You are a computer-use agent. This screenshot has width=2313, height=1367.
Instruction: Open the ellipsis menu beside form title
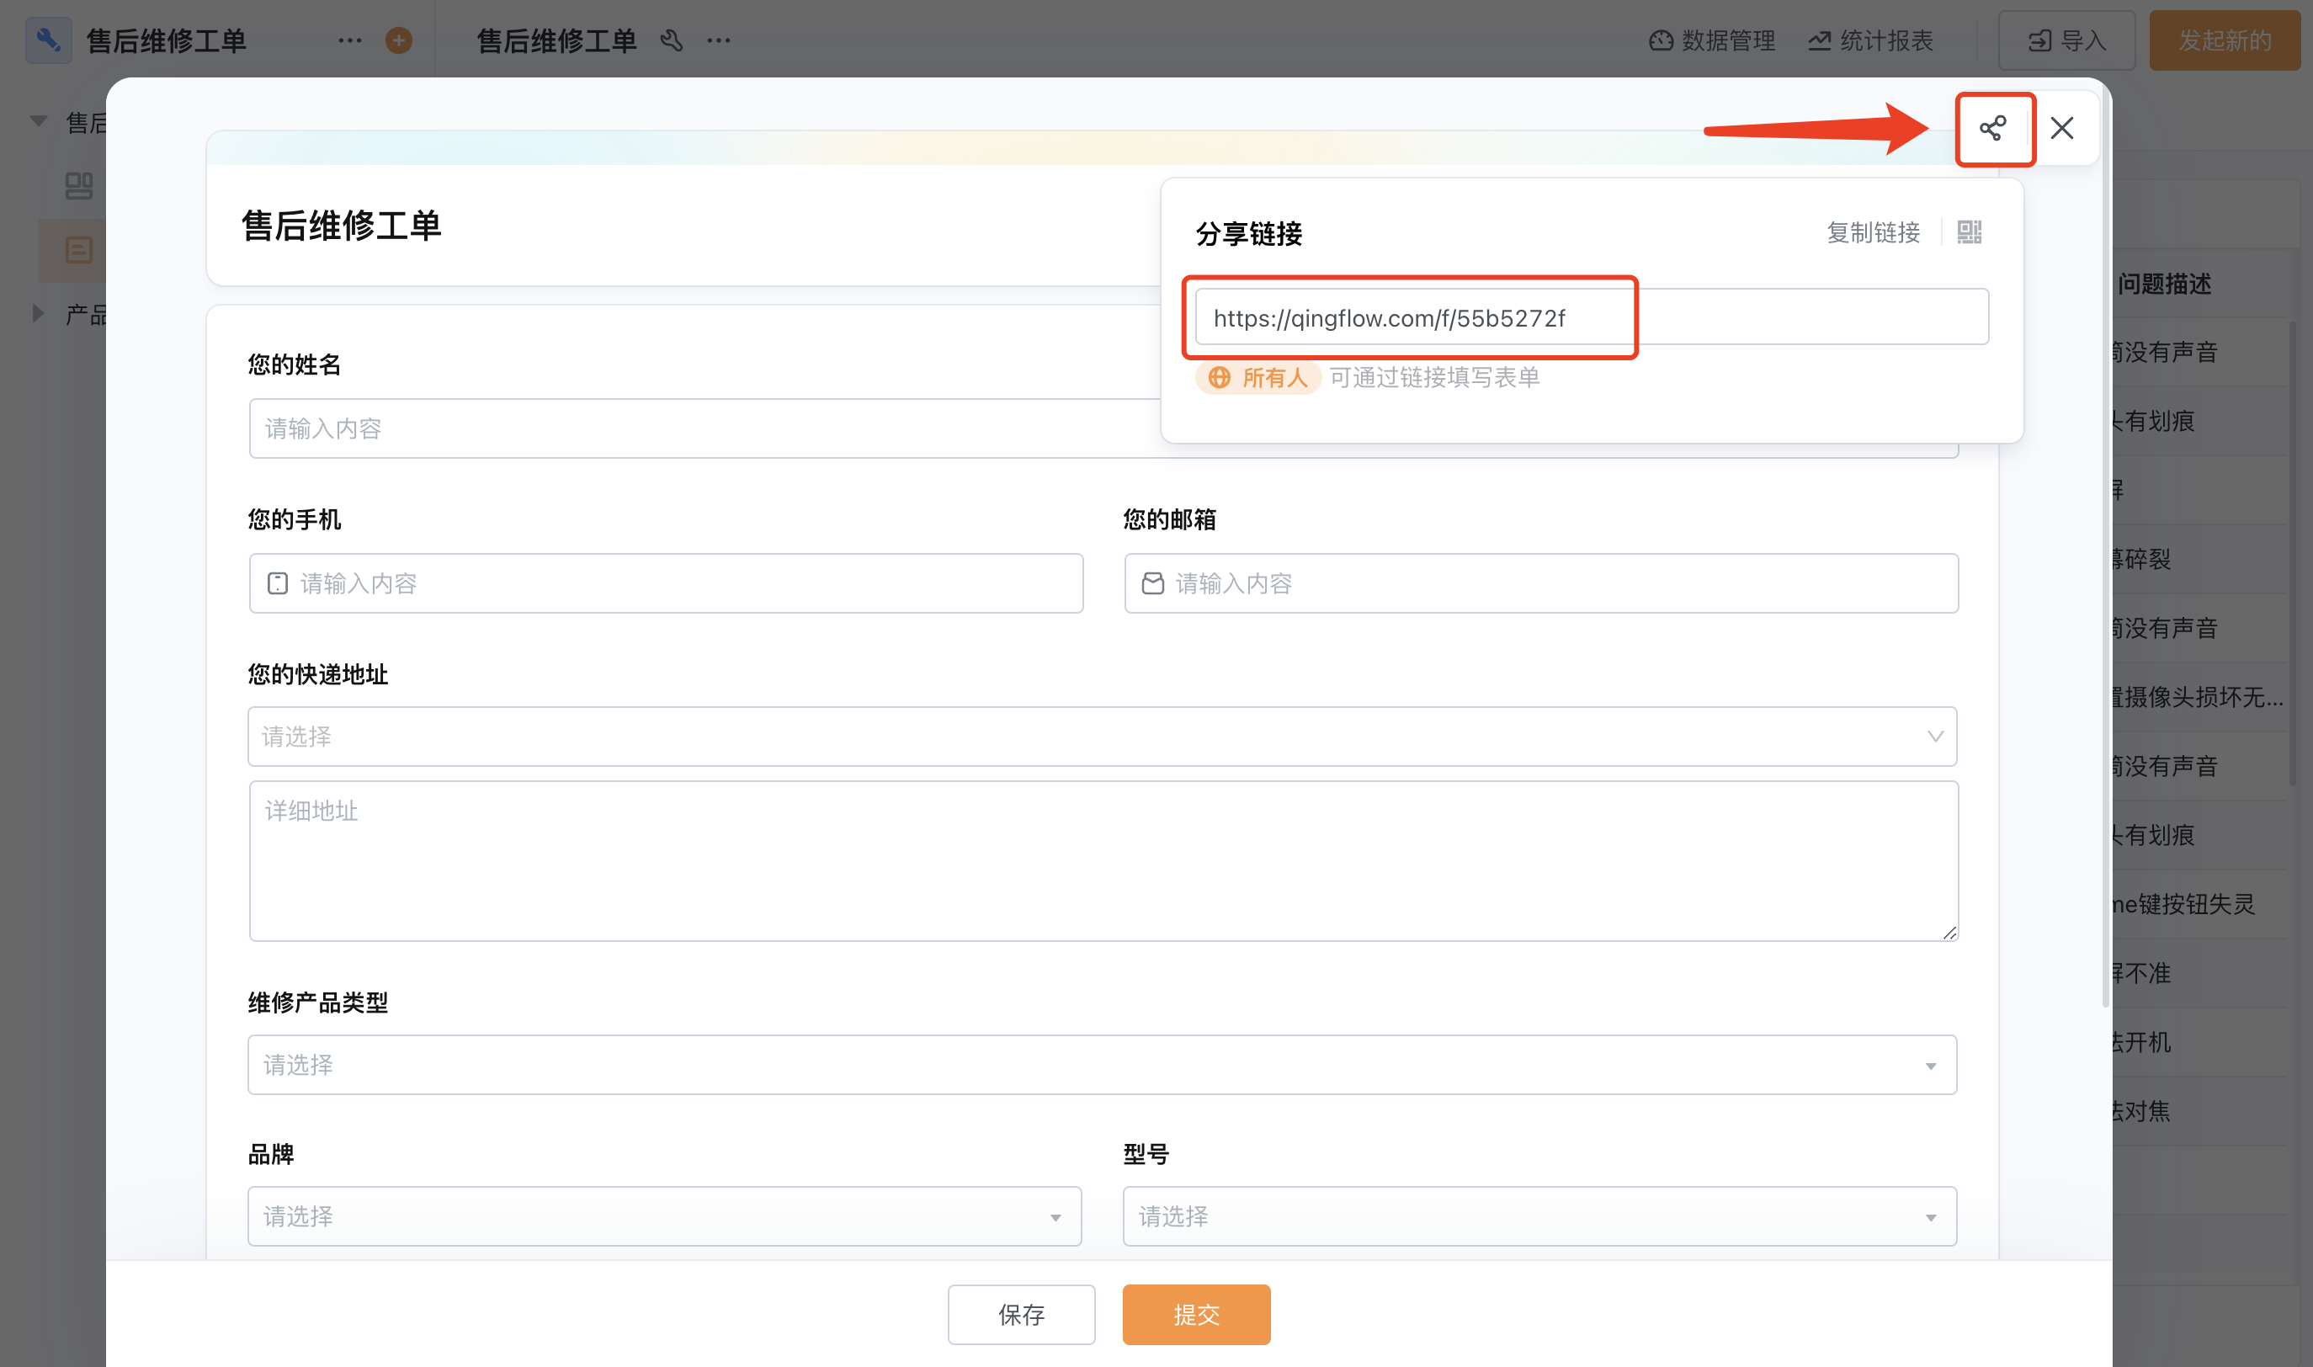718,40
